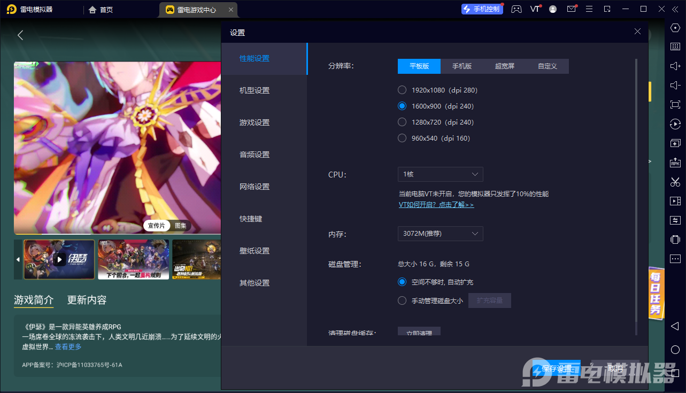Click the 取消 button

coord(615,368)
